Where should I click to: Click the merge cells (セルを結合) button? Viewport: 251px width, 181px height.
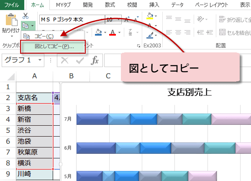coord(235,32)
